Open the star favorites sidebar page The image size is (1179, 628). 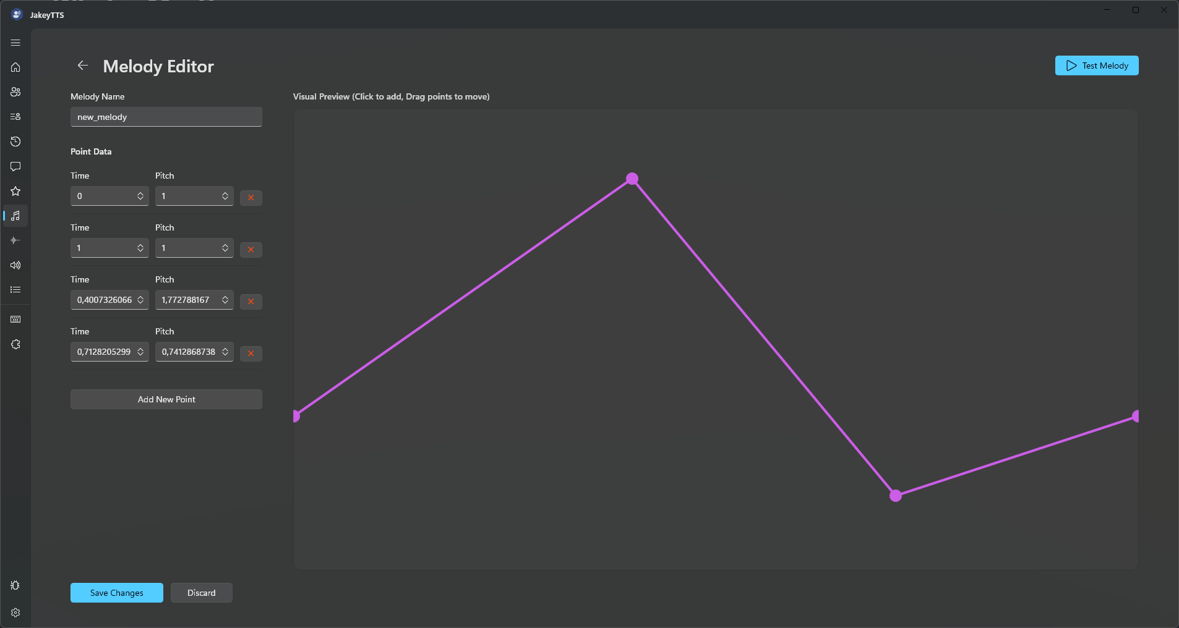tap(15, 191)
